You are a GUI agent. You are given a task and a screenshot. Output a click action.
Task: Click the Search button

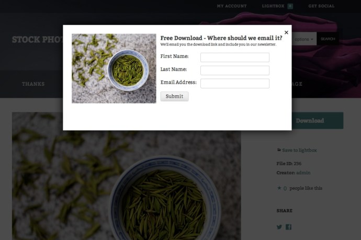[328, 39]
